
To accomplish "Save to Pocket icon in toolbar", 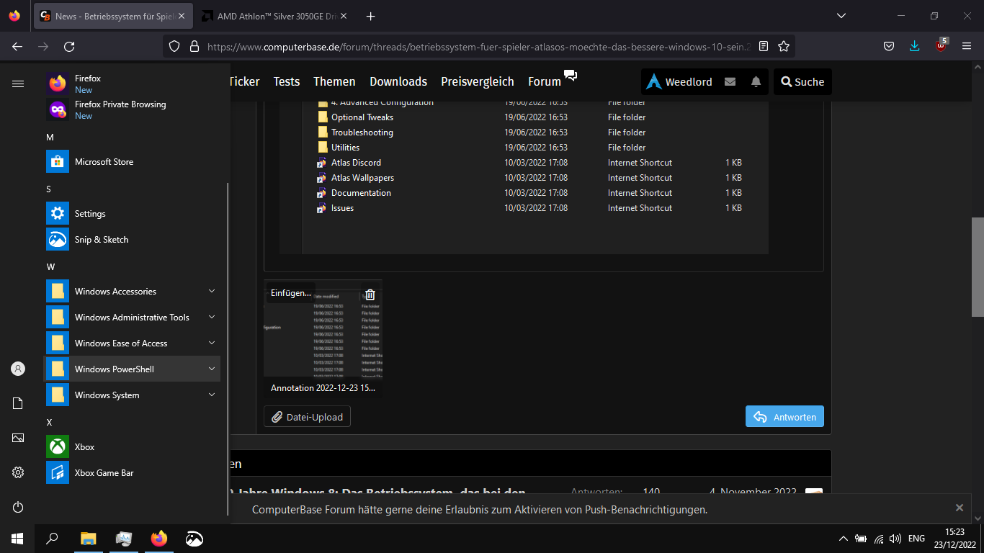I will point(889,46).
